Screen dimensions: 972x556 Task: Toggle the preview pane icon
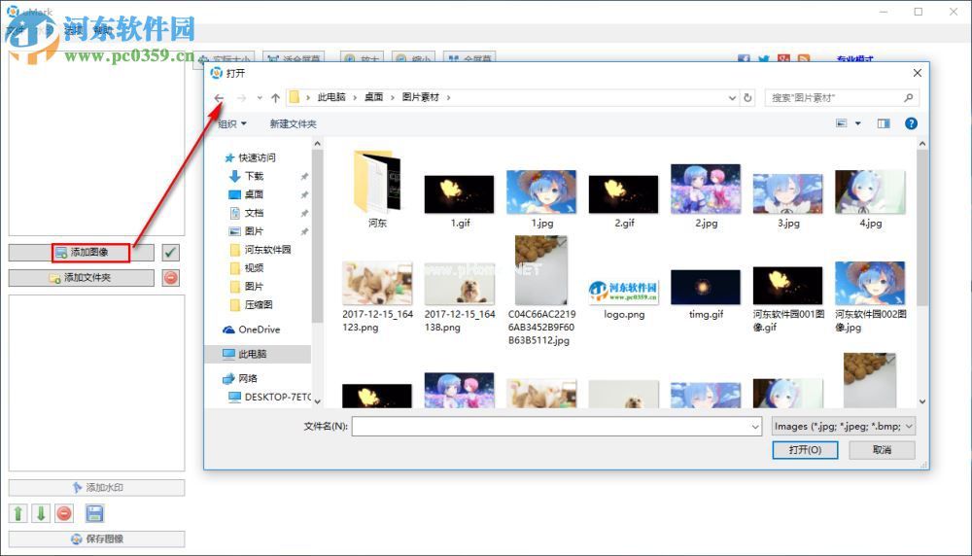[x=884, y=123]
